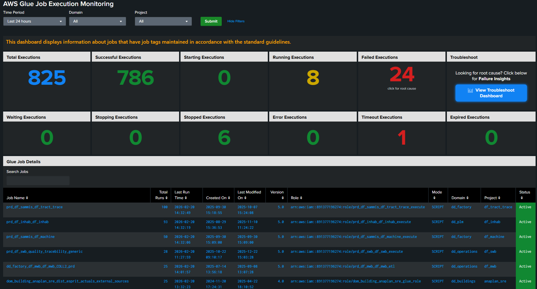Click the df_tract_trace project cell
The height and width of the screenshot is (289, 537).
pyautogui.click(x=498, y=207)
